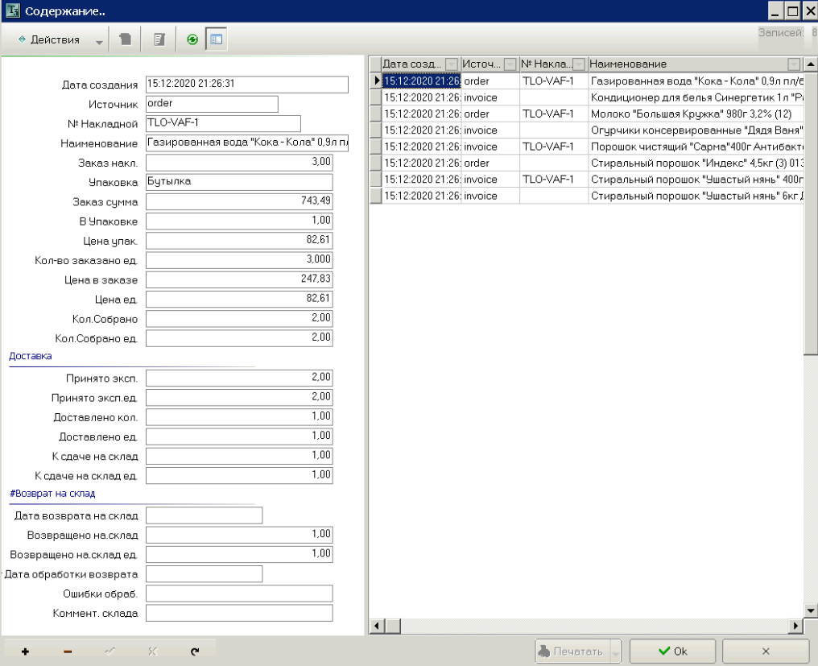This screenshot has width=818, height=666.
Task: Add a new record with plus icon
Action: [25, 652]
